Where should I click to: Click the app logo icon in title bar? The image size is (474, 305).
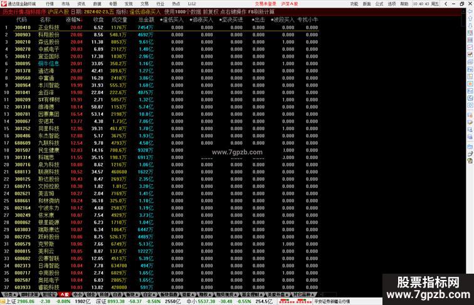click(4, 4)
